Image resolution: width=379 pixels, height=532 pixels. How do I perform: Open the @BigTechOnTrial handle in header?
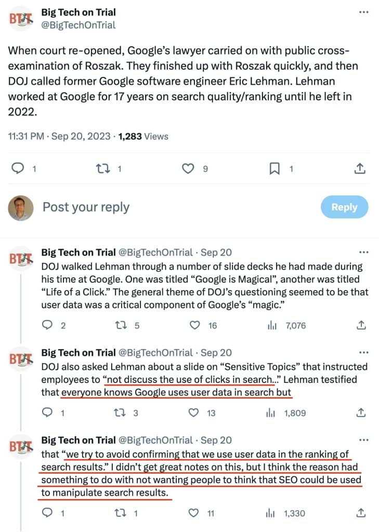tap(78, 25)
